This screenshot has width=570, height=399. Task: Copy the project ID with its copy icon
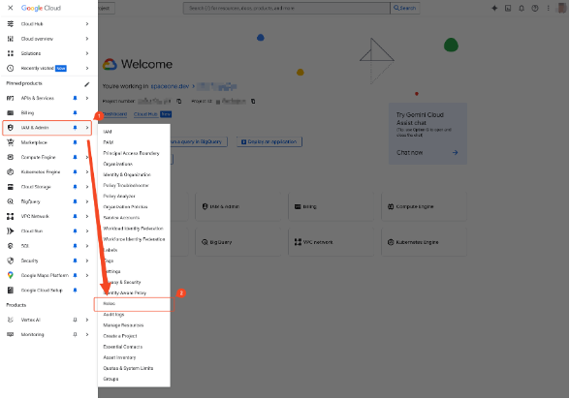point(253,101)
